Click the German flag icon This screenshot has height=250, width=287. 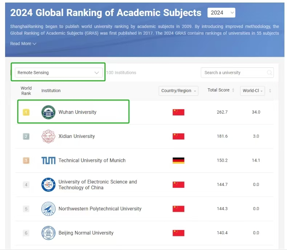(x=178, y=160)
